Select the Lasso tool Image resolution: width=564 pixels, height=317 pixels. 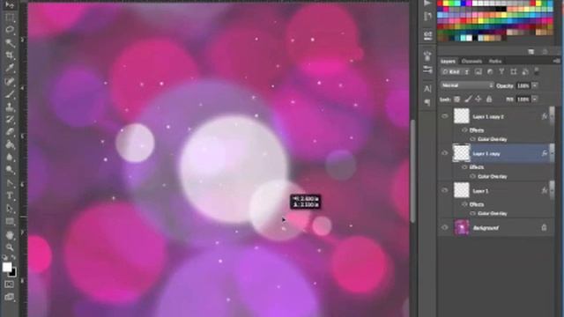[10, 30]
